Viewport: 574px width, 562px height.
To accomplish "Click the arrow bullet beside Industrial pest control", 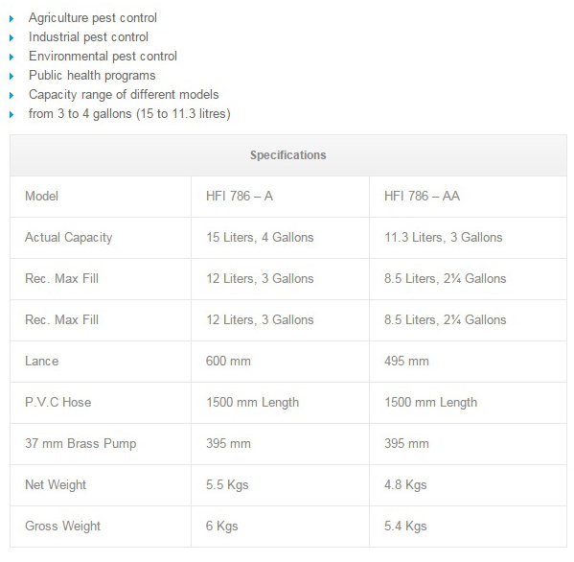I will click(x=11, y=37).
